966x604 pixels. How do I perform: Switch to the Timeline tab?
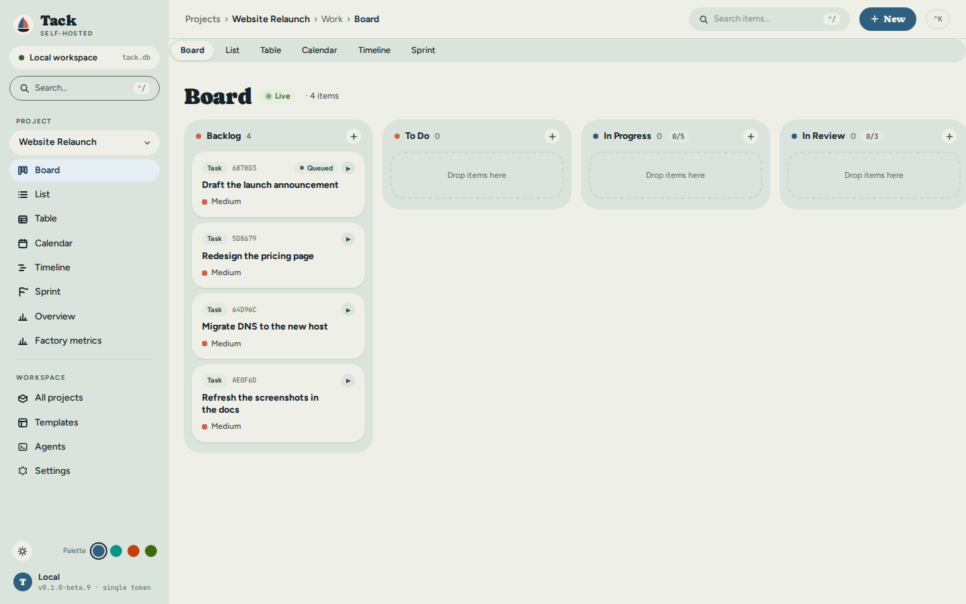pos(374,50)
